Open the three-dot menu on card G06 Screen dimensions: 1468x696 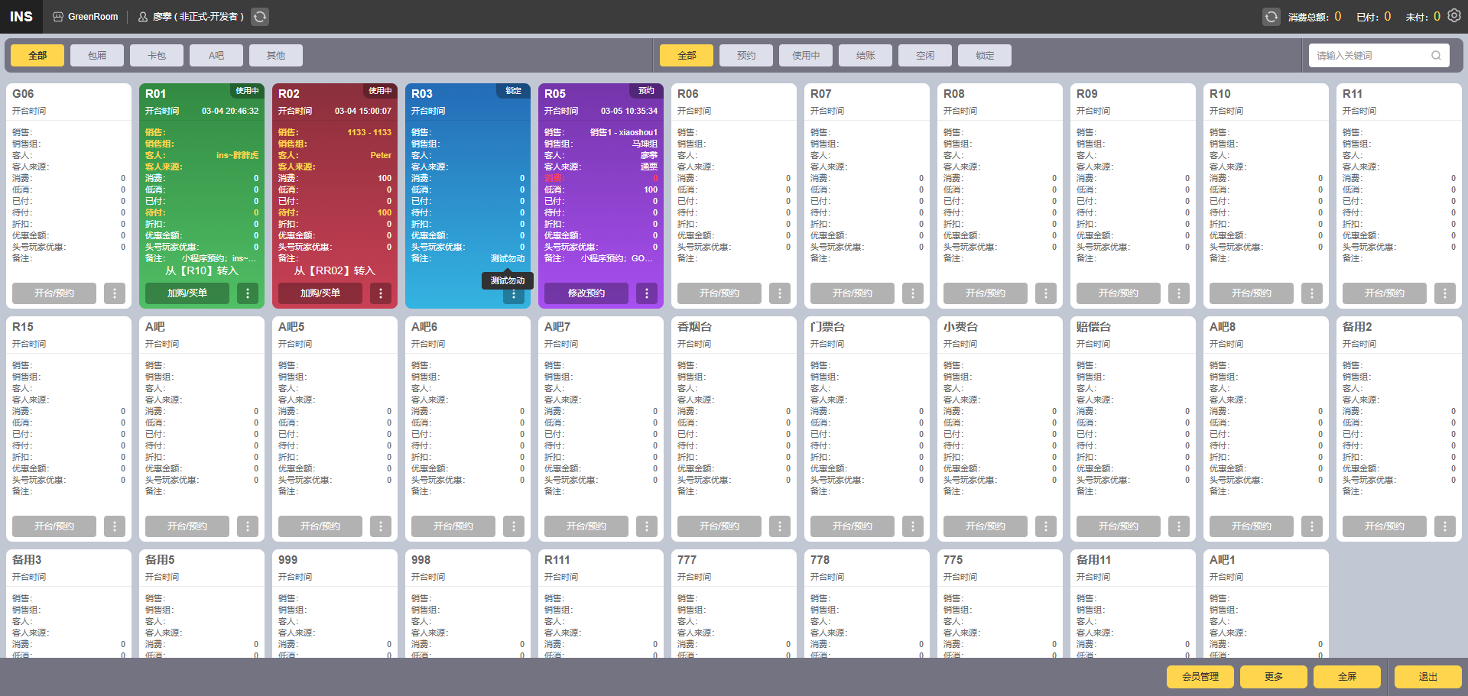tap(115, 293)
